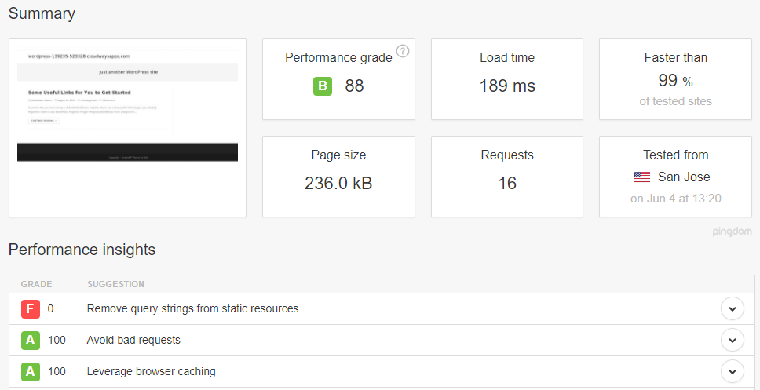Click the Summary heading
Image resolution: width=760 pixels, height=390 pixels.
(42, 13)
